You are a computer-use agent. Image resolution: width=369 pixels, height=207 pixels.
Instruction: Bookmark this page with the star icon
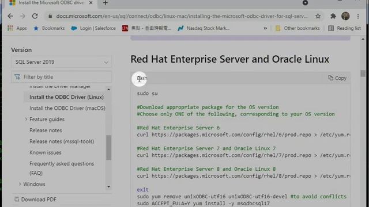(x=318, y=16)
